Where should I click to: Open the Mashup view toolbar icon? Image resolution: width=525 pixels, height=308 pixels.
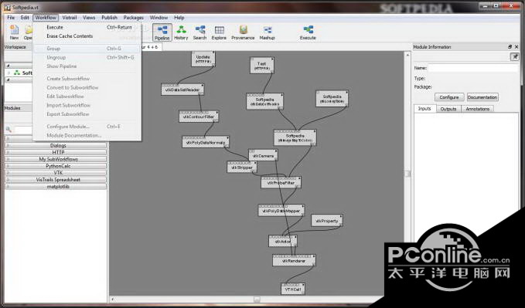coord(268,32)
